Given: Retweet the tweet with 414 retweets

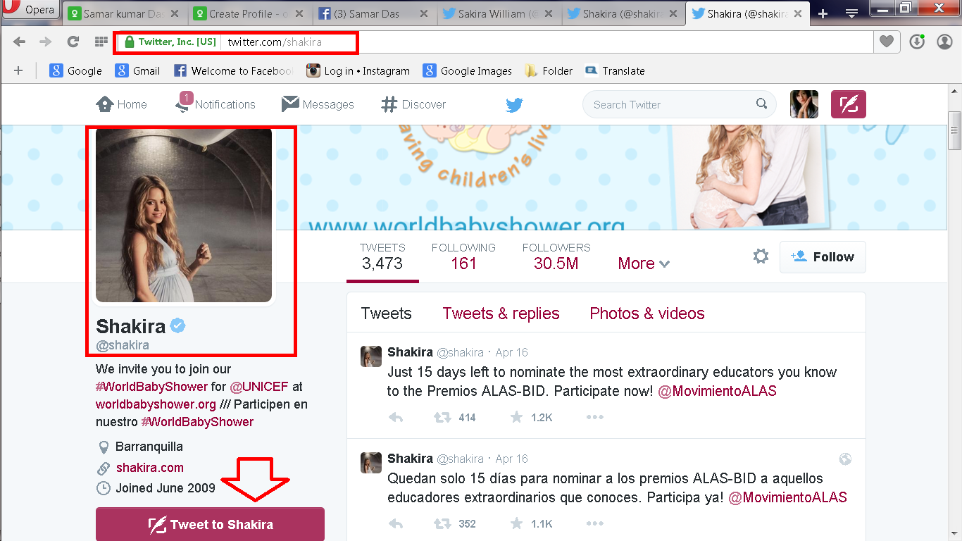Looking at the screenshot, I should [442, 417].
